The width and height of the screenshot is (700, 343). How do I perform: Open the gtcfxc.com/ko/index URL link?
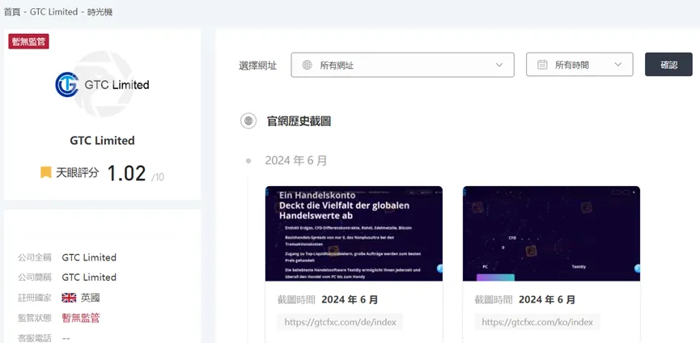(537, 322)
